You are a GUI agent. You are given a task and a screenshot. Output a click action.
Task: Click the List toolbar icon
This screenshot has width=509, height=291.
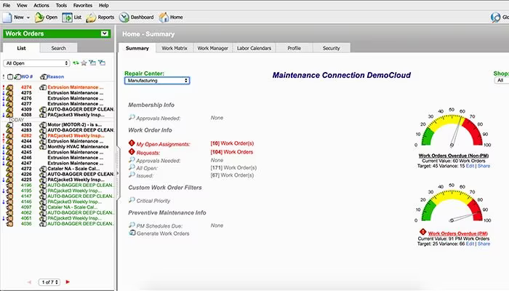67,17
